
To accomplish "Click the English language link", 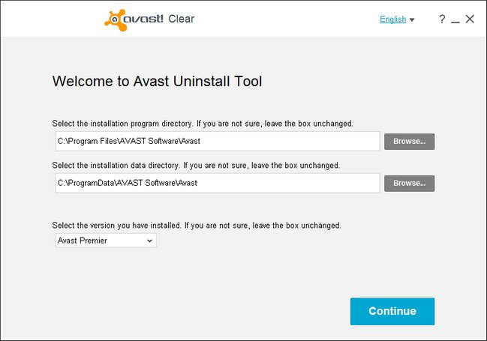I will coord(392,19).
